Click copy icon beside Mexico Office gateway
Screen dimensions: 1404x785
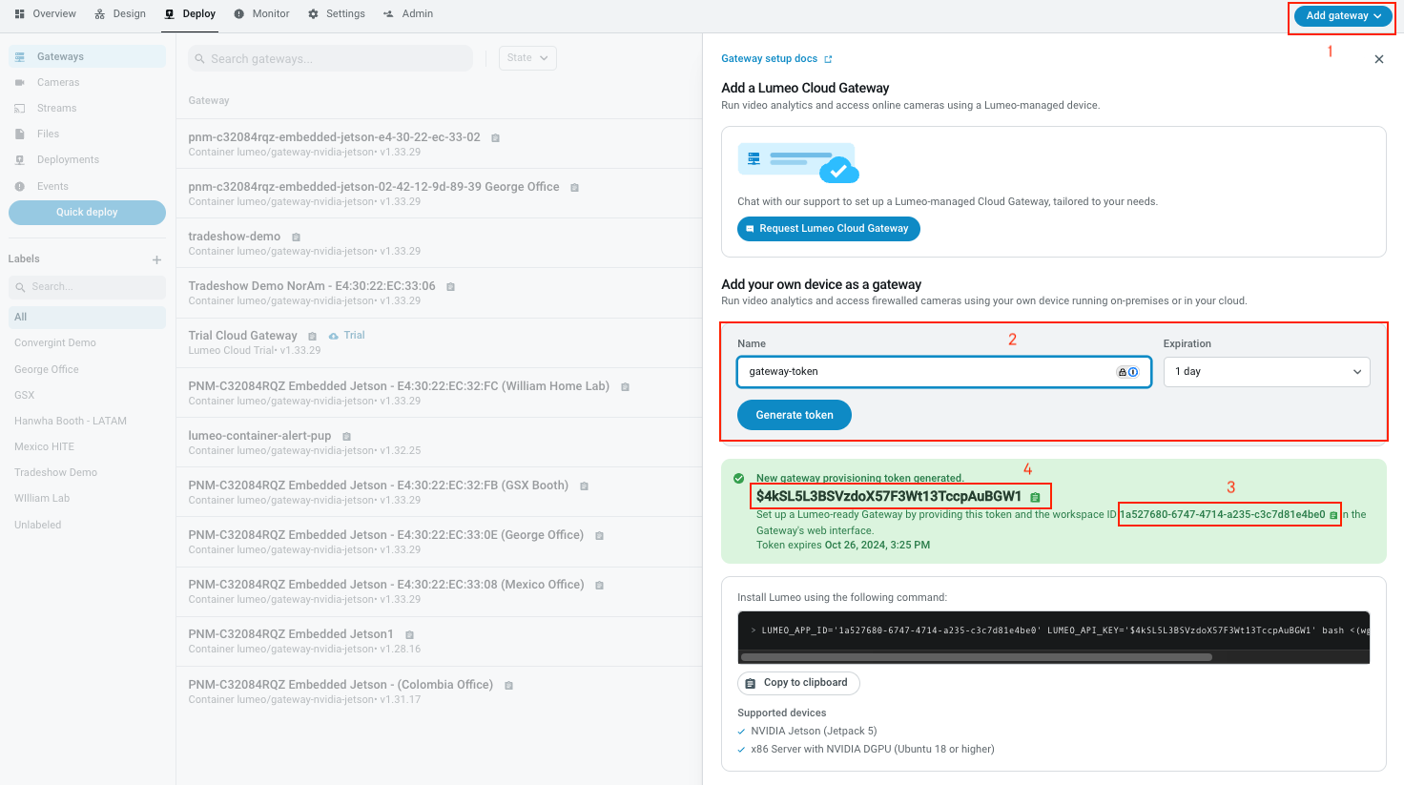click(599, 586)
